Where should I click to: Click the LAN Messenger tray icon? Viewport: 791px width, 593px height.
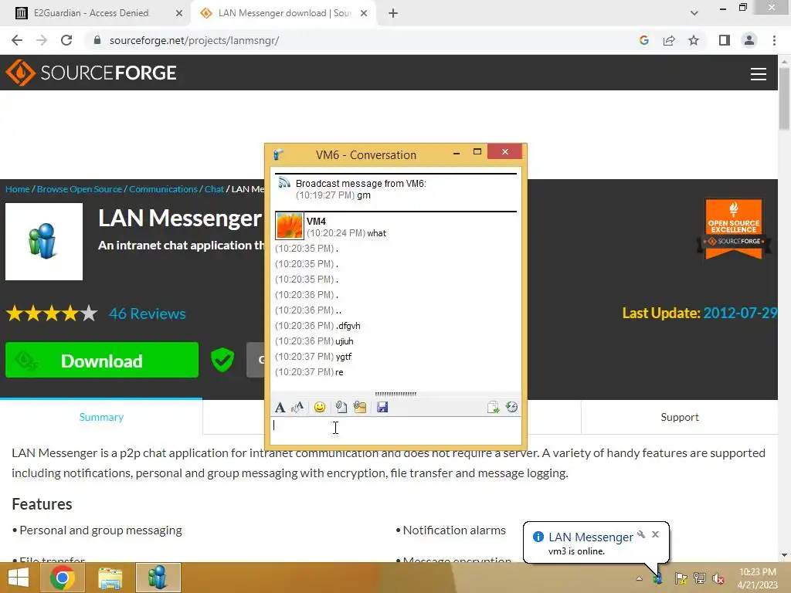click(658, 578)
